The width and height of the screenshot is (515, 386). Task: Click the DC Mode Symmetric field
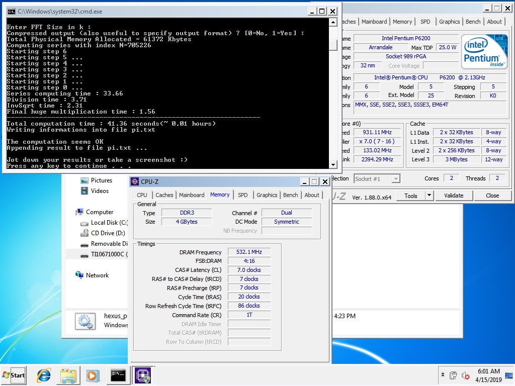click(286, 222)
